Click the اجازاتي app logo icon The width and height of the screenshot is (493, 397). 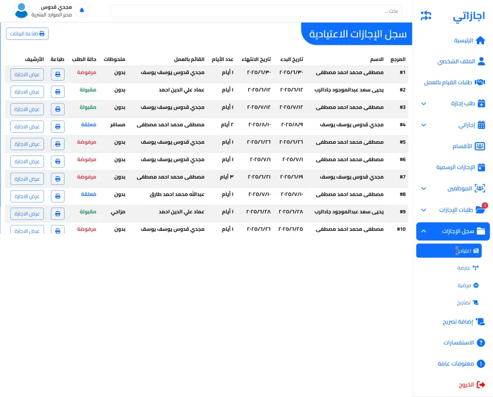pyautogui.click(x=425, y=15)
